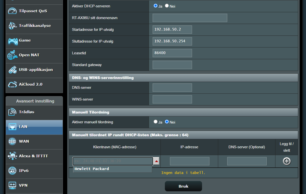Open the Alexa & IFTTT icon
The image size is (306, 194).
12,156
